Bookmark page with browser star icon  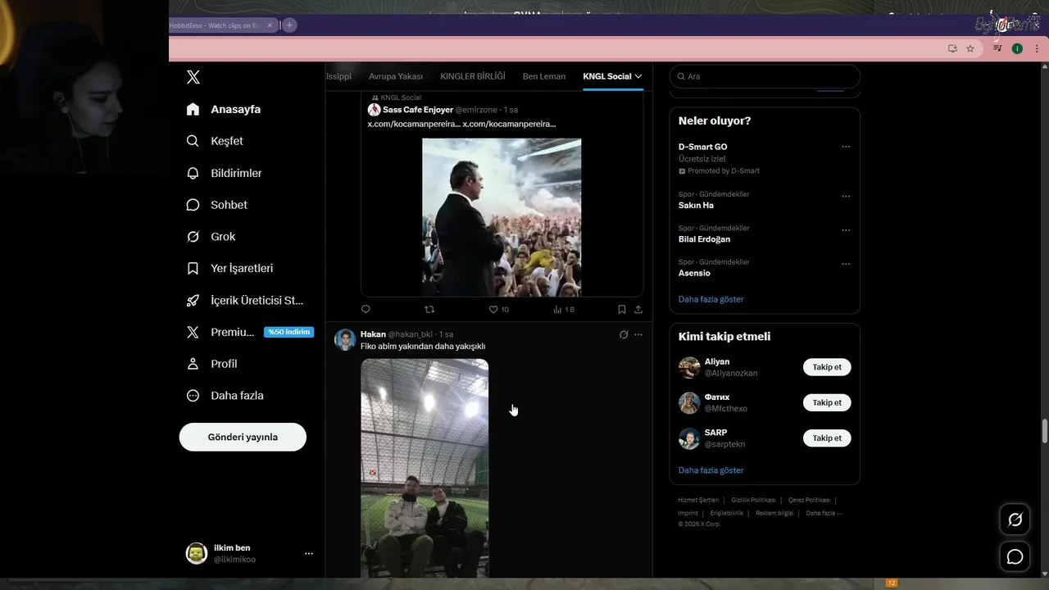click(x=970, y=48)
